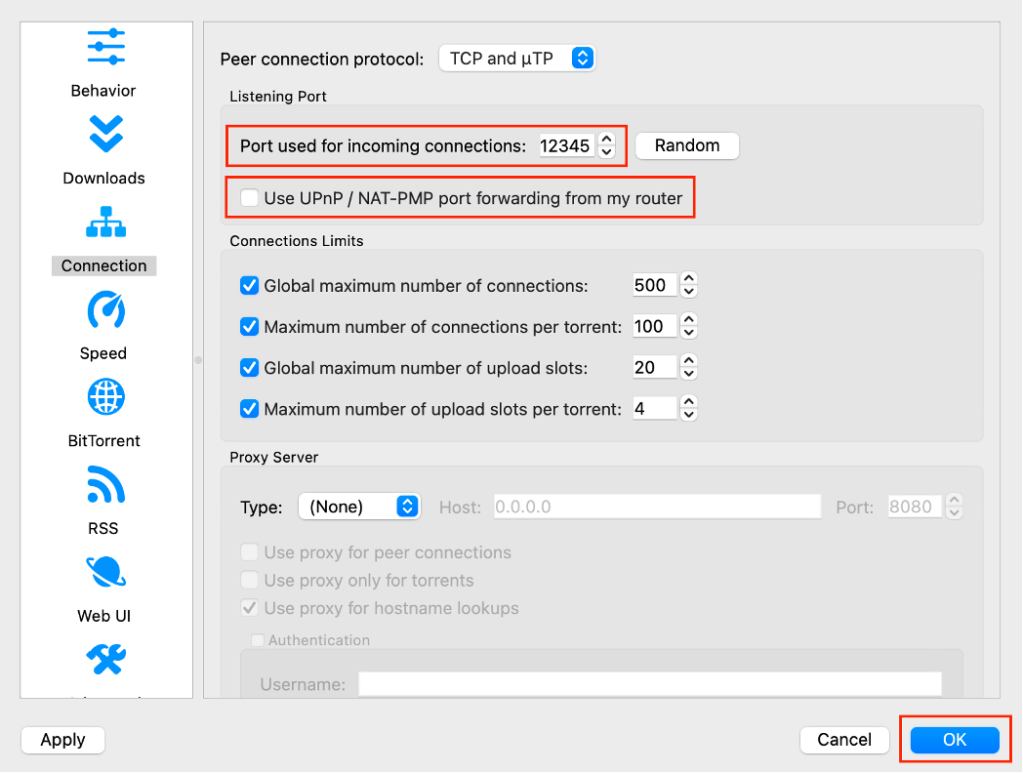Switch to the Connection tab label
The width and height of the screenshot is (1023, 773).
103,265
